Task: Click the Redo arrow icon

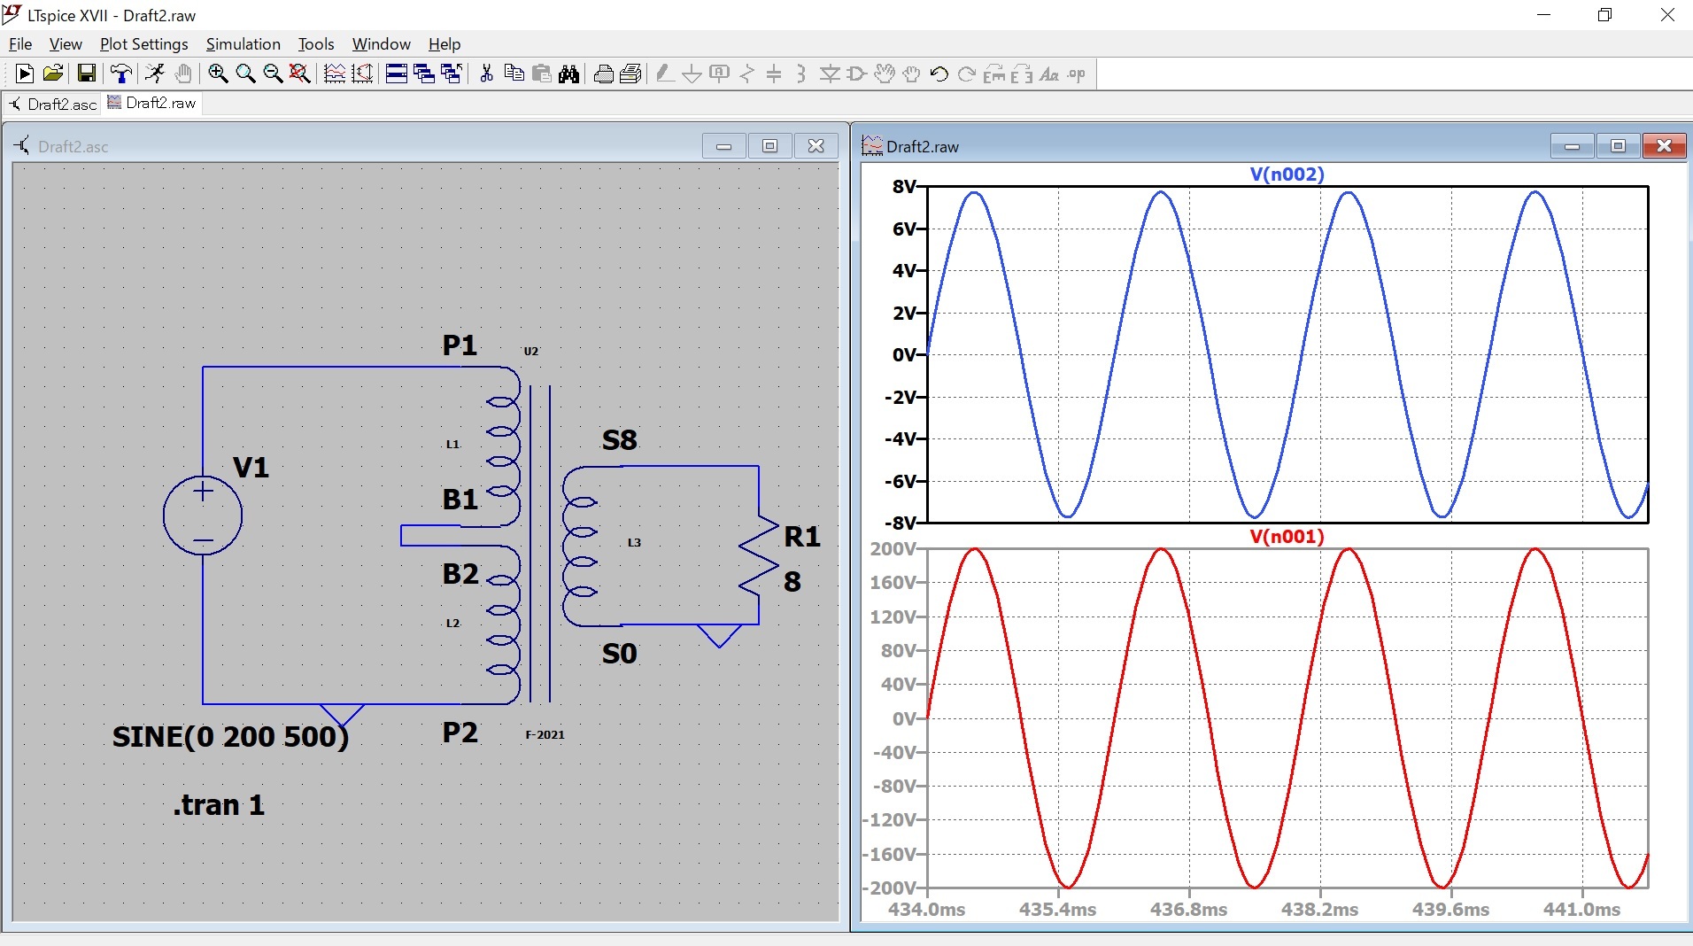Action: click(x=967, y=74)
